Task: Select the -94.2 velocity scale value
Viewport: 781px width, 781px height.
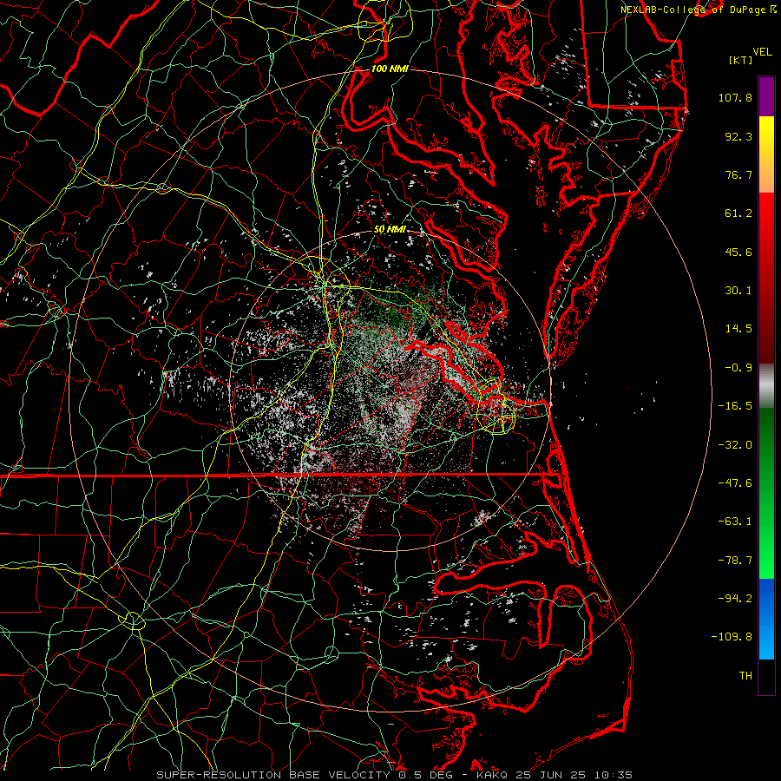Action: [x=735, y=599]
